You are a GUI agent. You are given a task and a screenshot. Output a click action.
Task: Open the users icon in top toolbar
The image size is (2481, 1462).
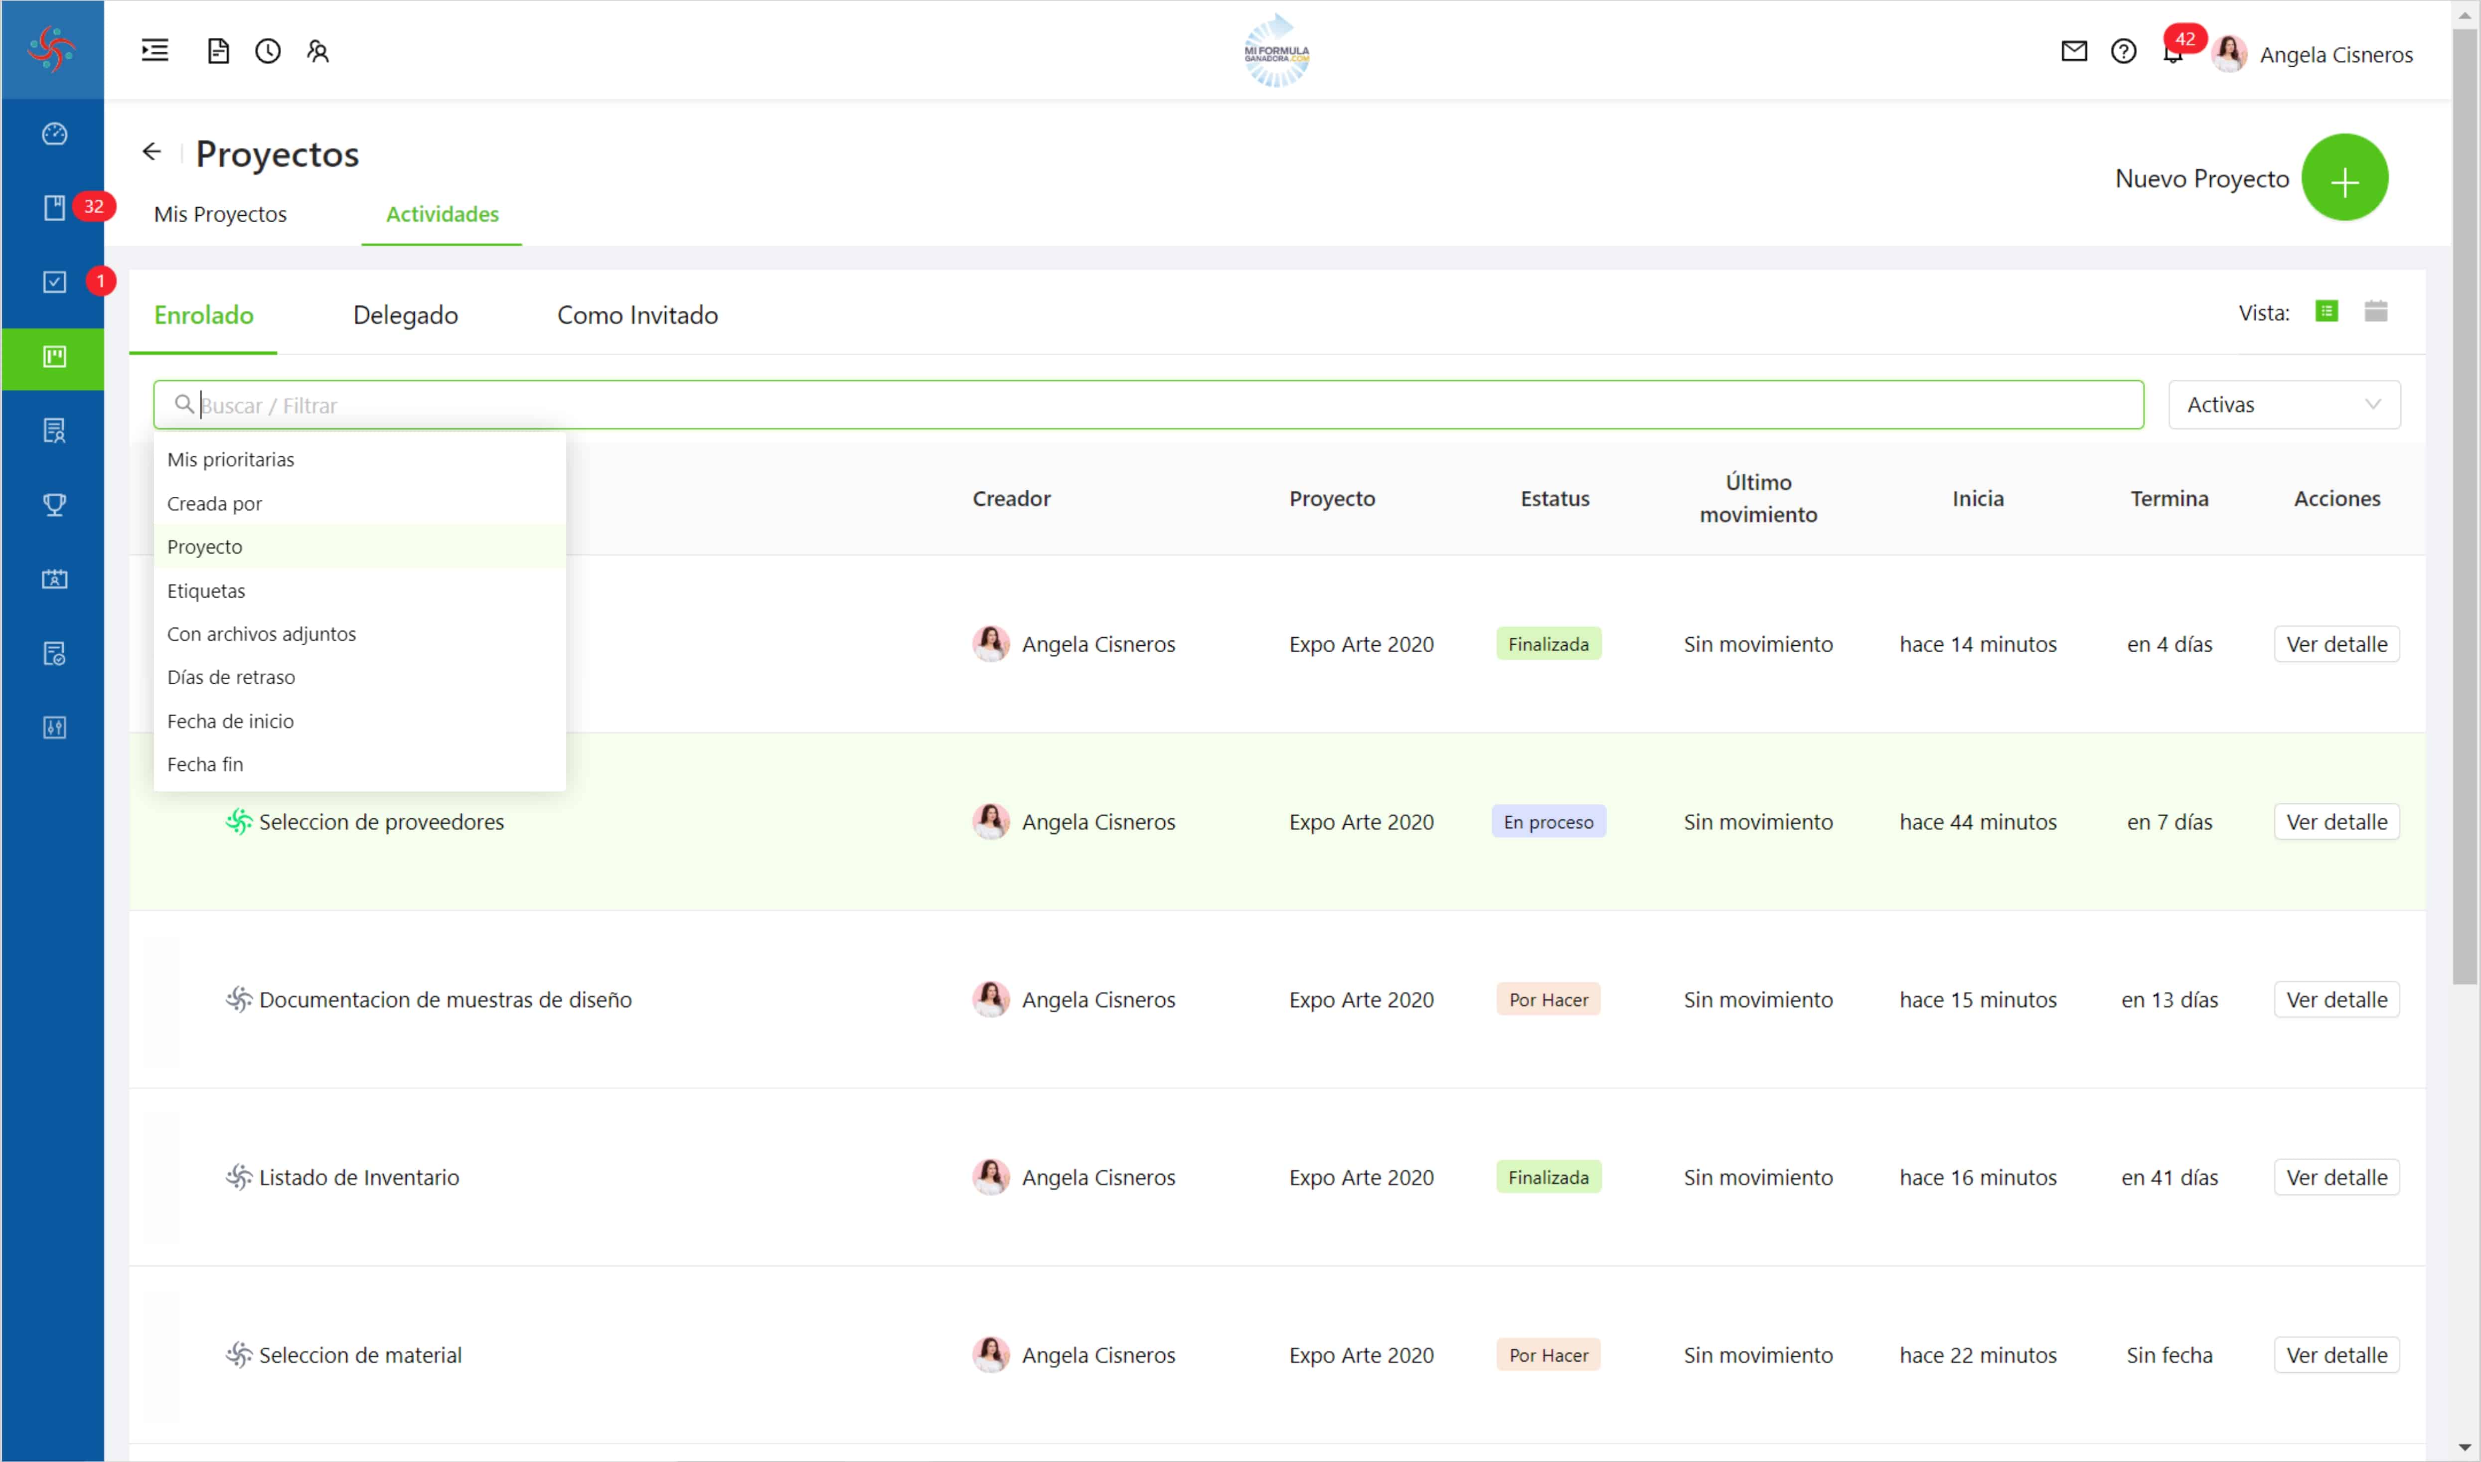pyautogui.click(x=317, y=50)
